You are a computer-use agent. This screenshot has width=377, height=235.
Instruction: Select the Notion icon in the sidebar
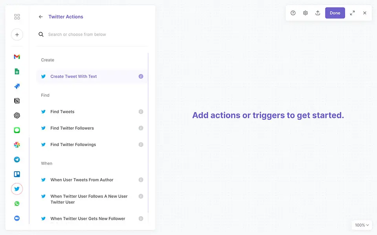click(17, 101)
